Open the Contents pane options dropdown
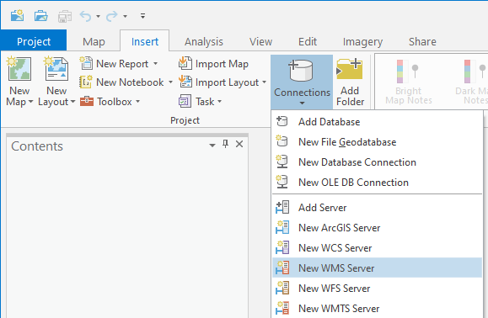 pos(212,145)
